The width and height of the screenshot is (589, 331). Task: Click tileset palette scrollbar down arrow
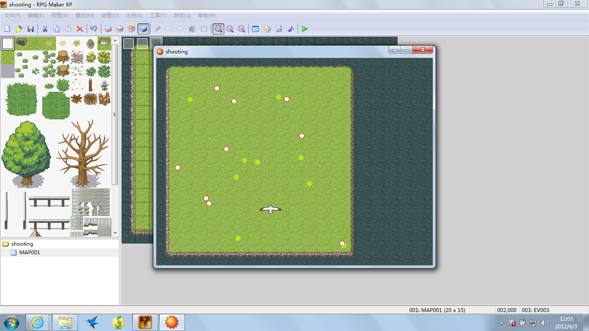point(115,233)
